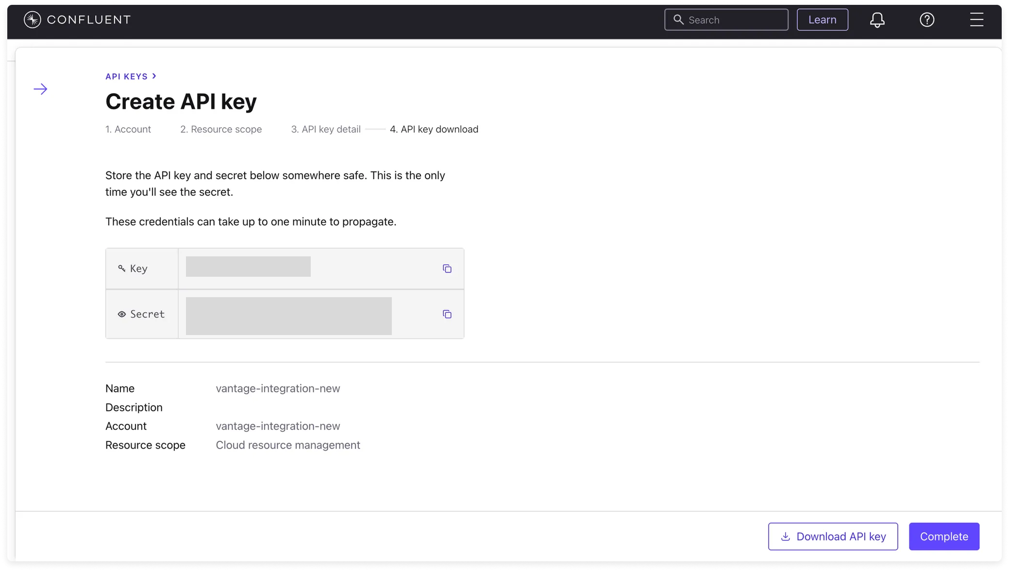Click Account value vantage-integration-new
The width and height of the screenshot is (1009, 571).
(x=278, y=426)
